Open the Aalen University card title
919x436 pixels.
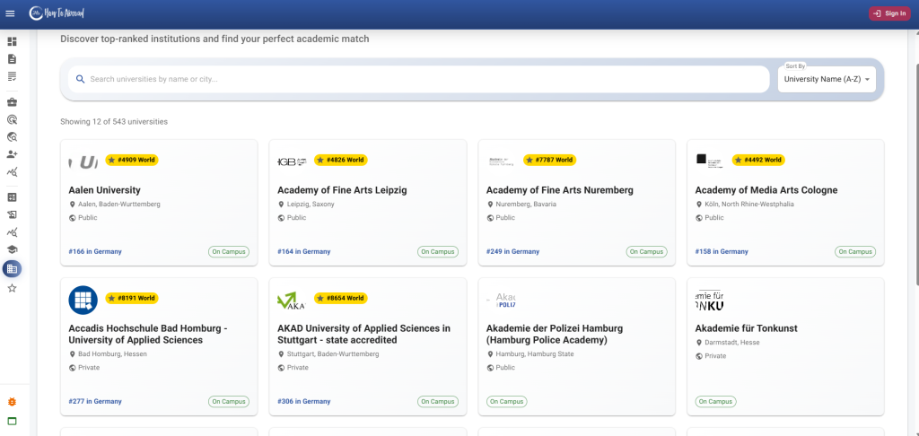pyautogui.click(x=104, y=190)
